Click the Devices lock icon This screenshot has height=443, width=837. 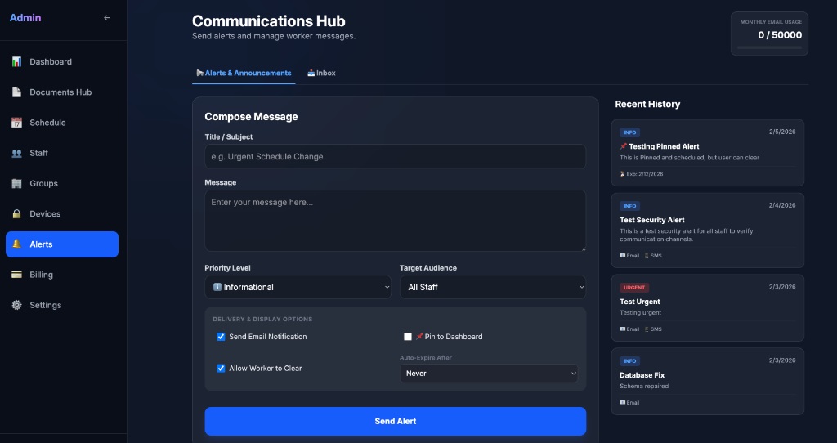16,214
